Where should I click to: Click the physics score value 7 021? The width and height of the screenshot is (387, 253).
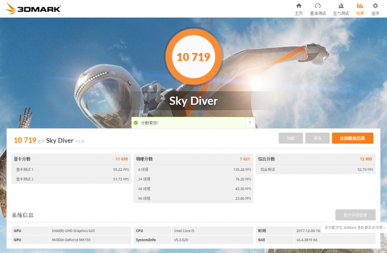point(245,159)
